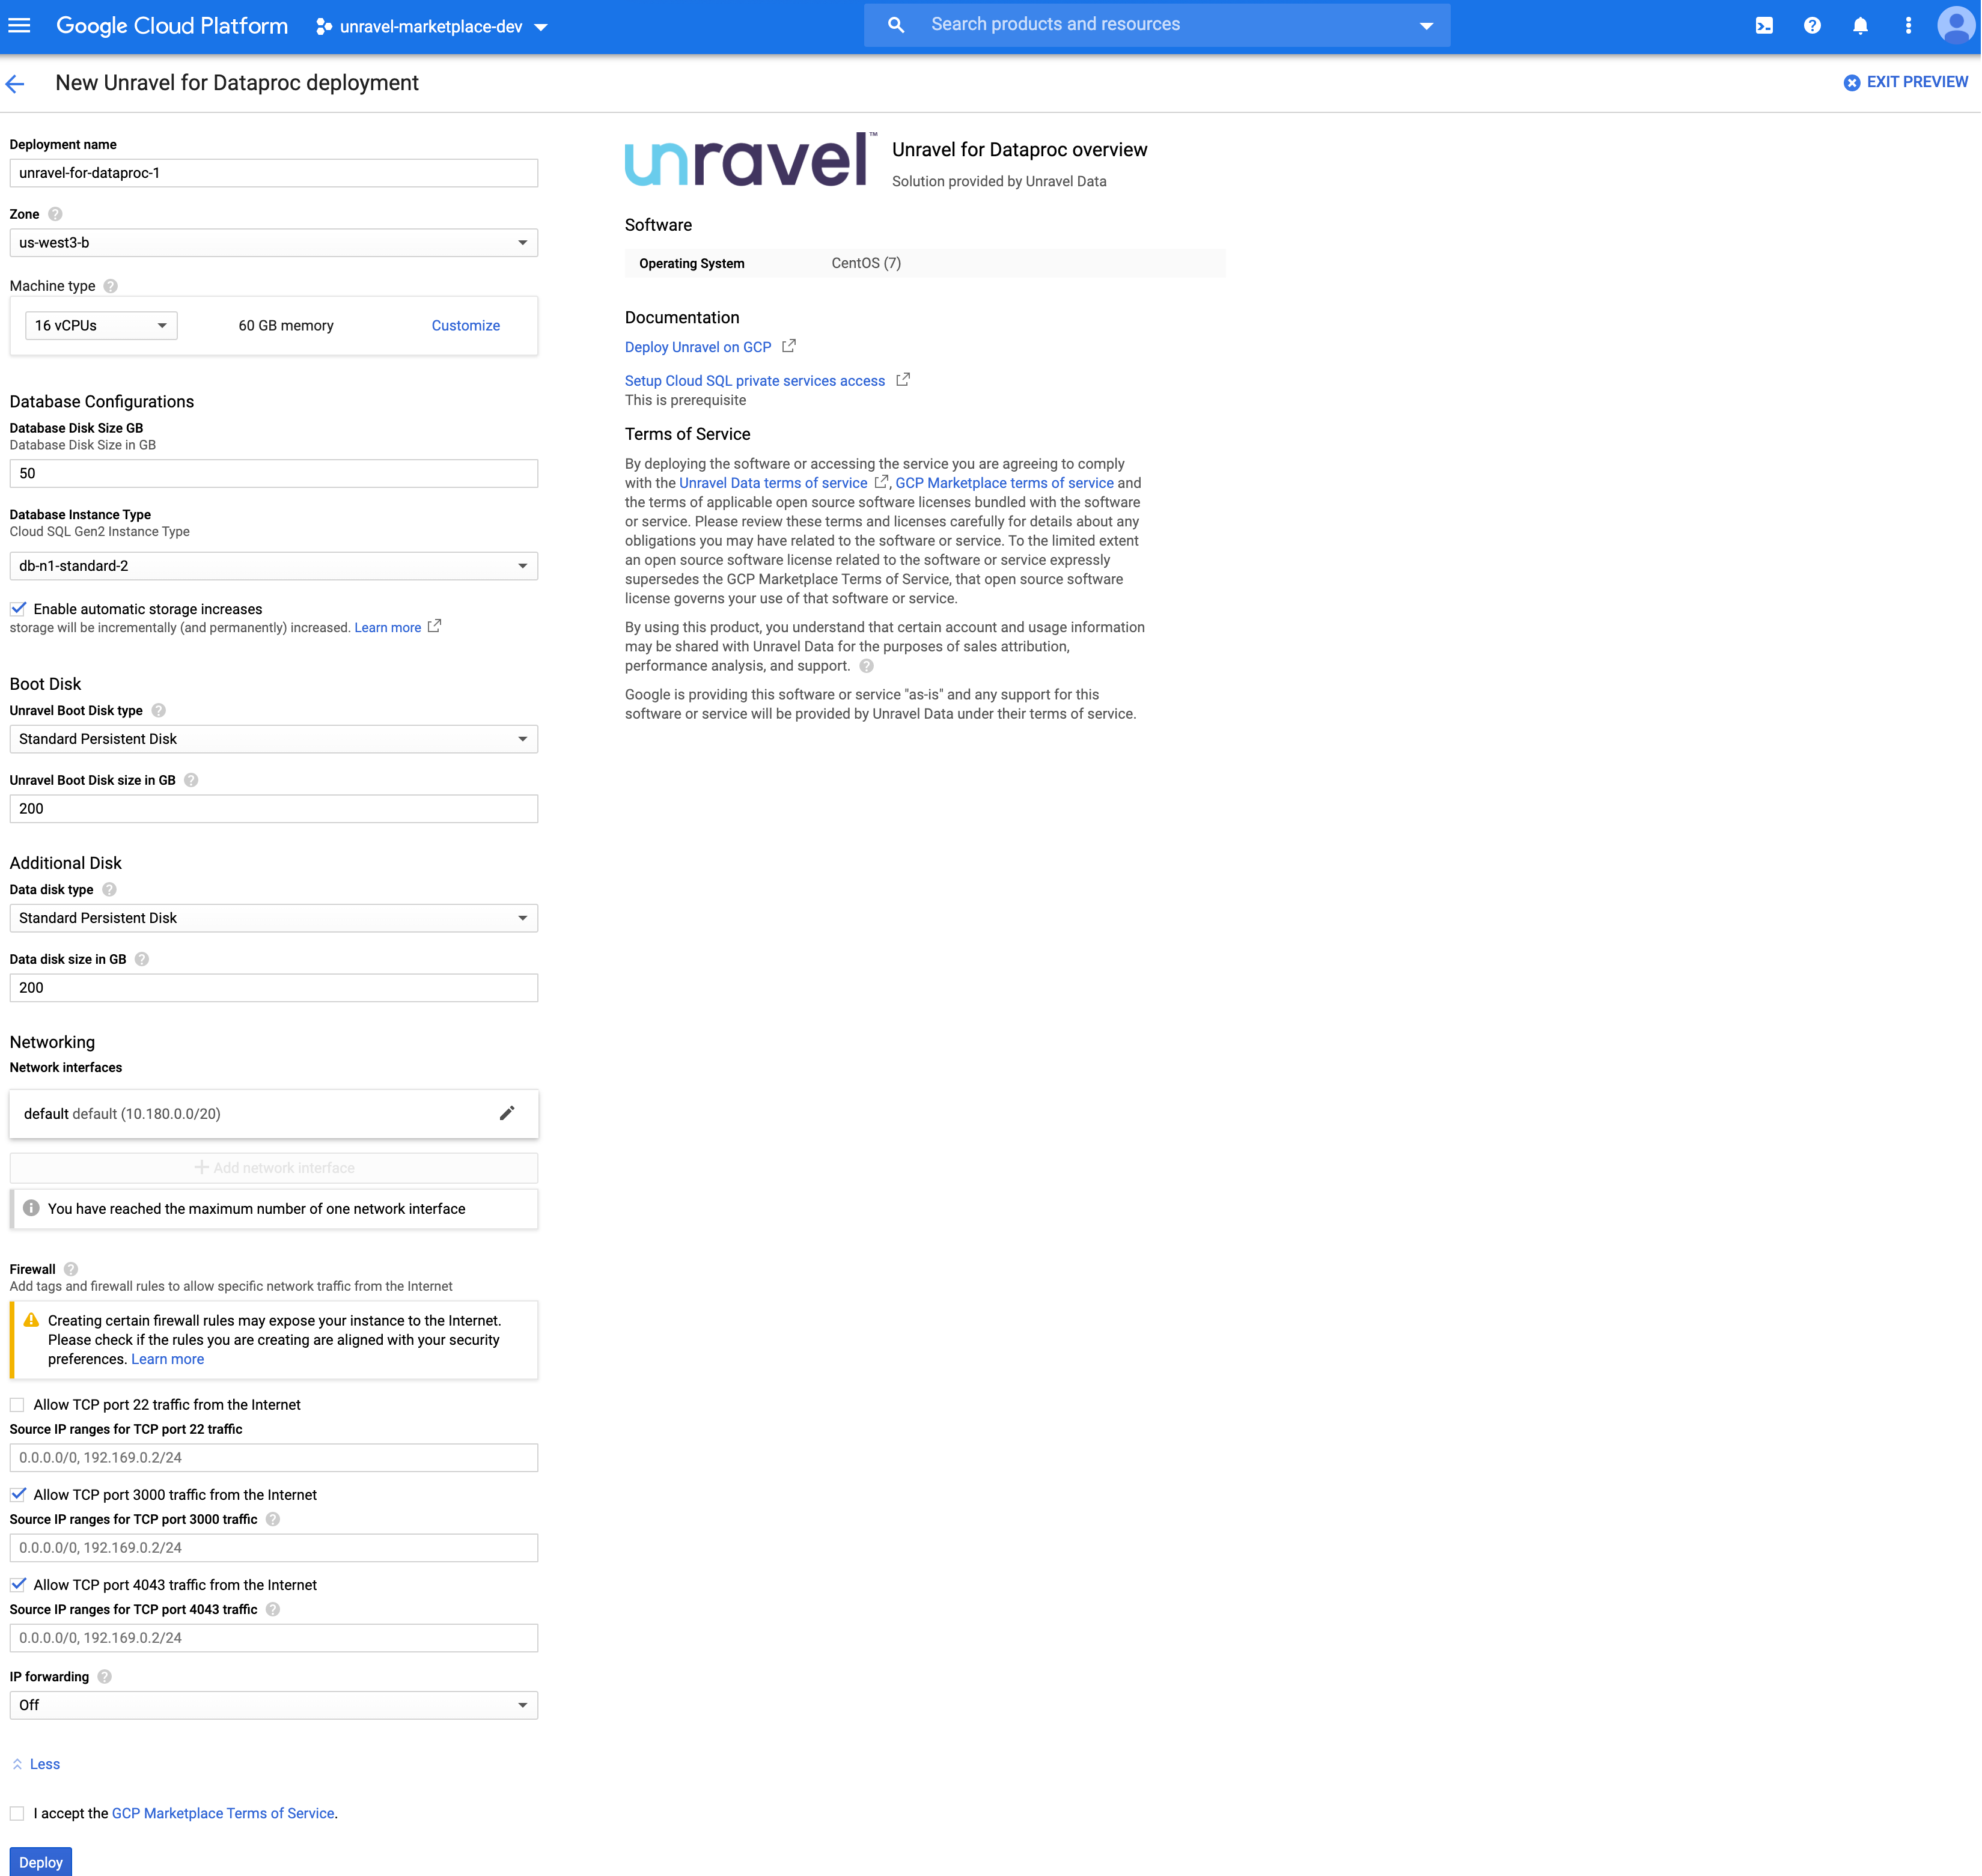Toggle Enable automatic storage increases checkbox
Viewport: 1982px width, 1876px height.
click(x=17, y=610)
